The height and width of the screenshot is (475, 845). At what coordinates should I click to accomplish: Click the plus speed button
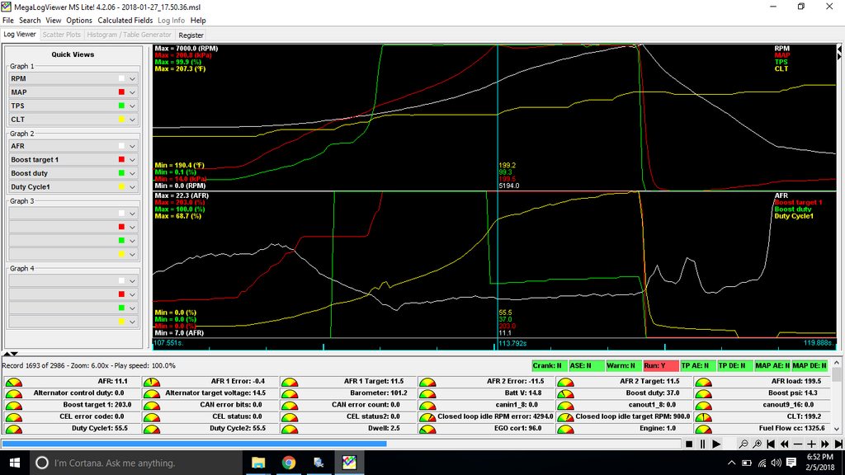(811, 444)
